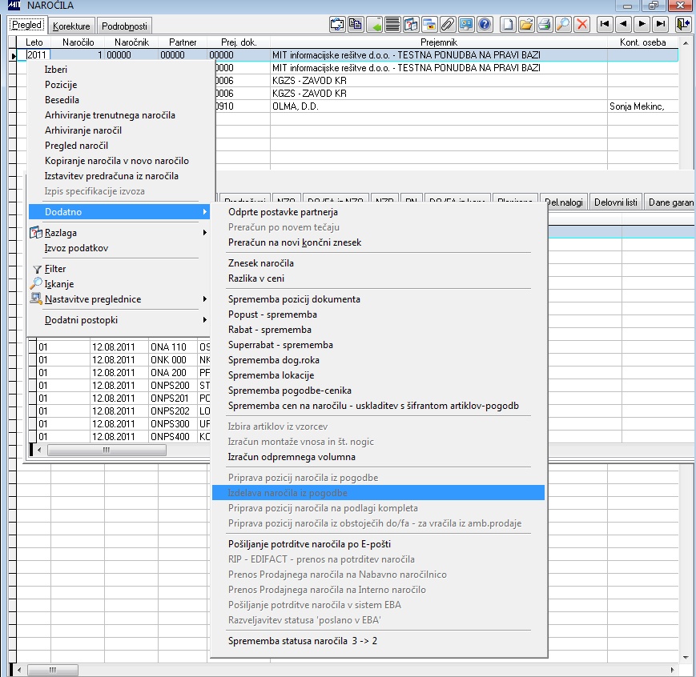Click the monitor settings toolbar icon

click(x=466, y=24)
